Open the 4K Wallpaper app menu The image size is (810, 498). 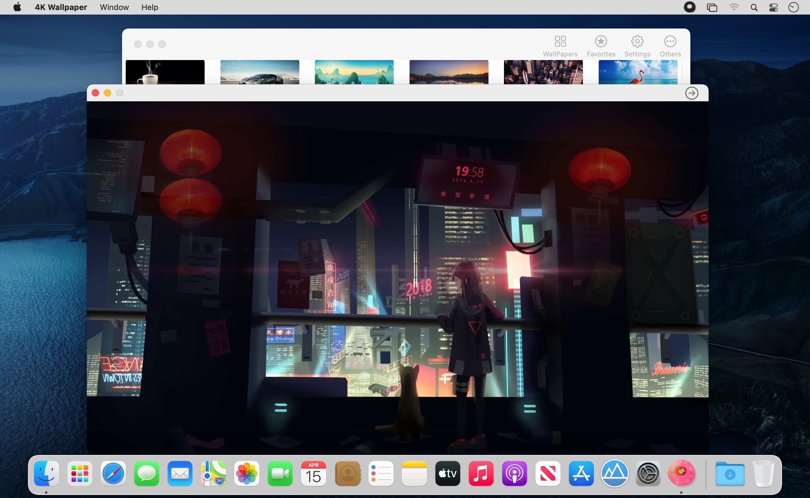[61, 7]
